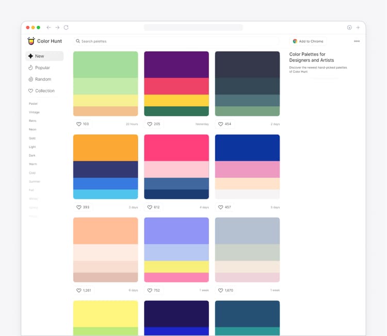Like the palette with 205 likes
Viewport: 387px width, 336px height.
point(150,124)
